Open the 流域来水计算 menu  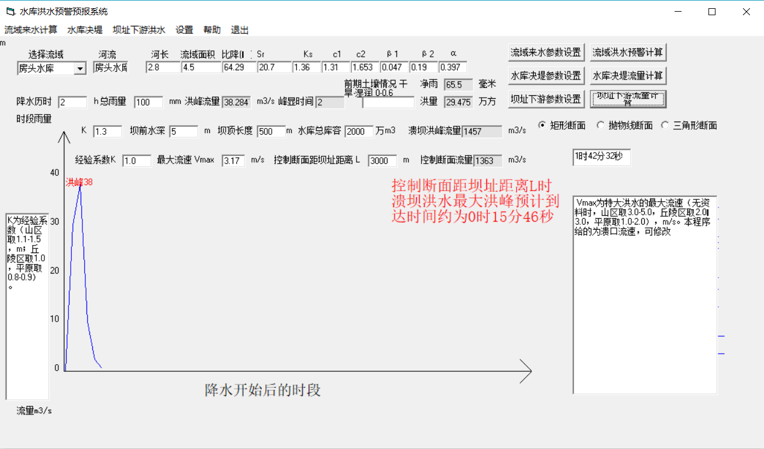pos(31,30)
